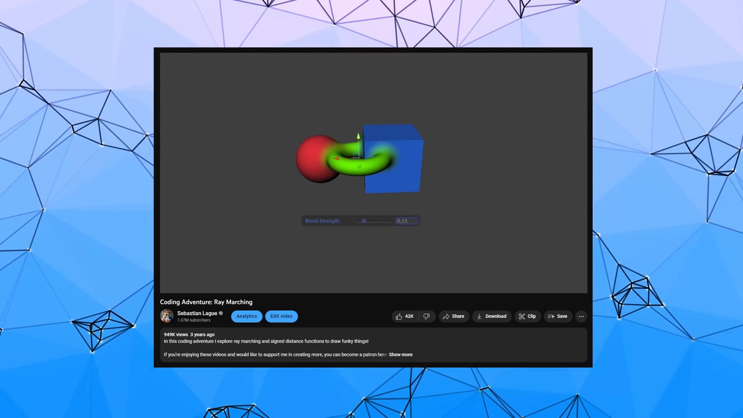Click the verified checkmark badge
Image resolution: width=743 pixels, height=418 pixels.
pos(221,313)
